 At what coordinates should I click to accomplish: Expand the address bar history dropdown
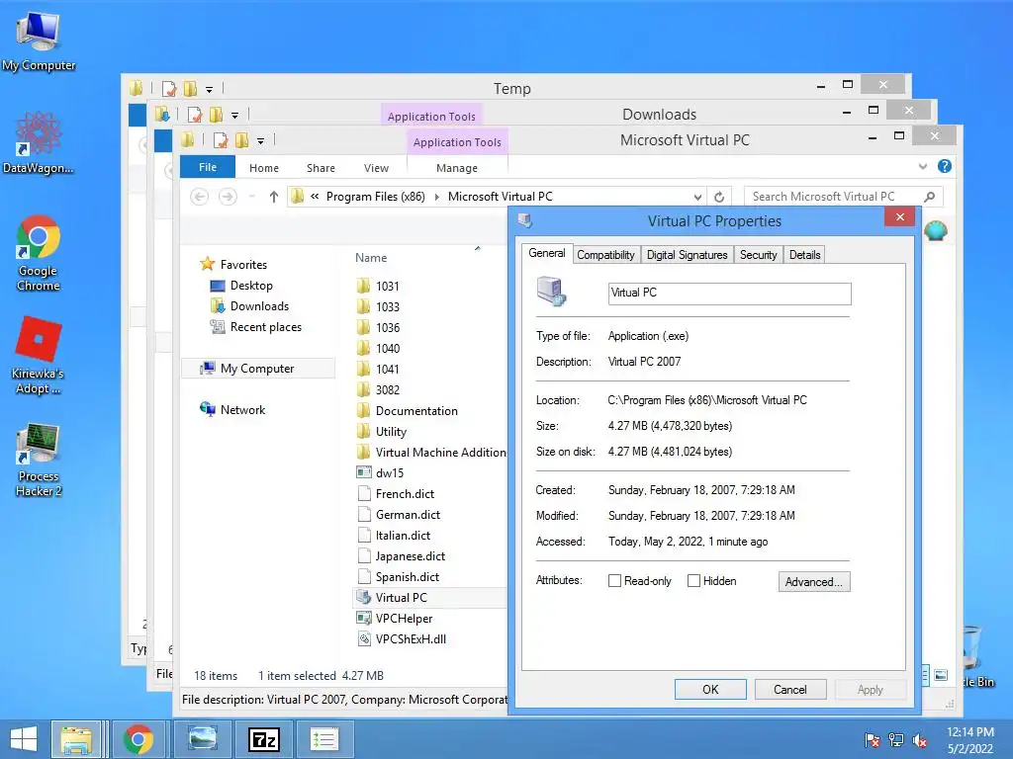(697, 197)
